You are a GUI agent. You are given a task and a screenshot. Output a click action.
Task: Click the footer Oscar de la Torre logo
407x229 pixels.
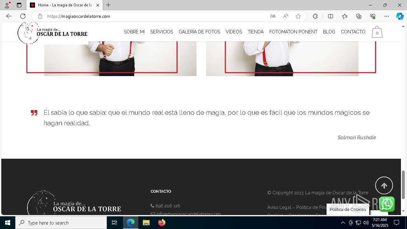(x=74, y=203)
